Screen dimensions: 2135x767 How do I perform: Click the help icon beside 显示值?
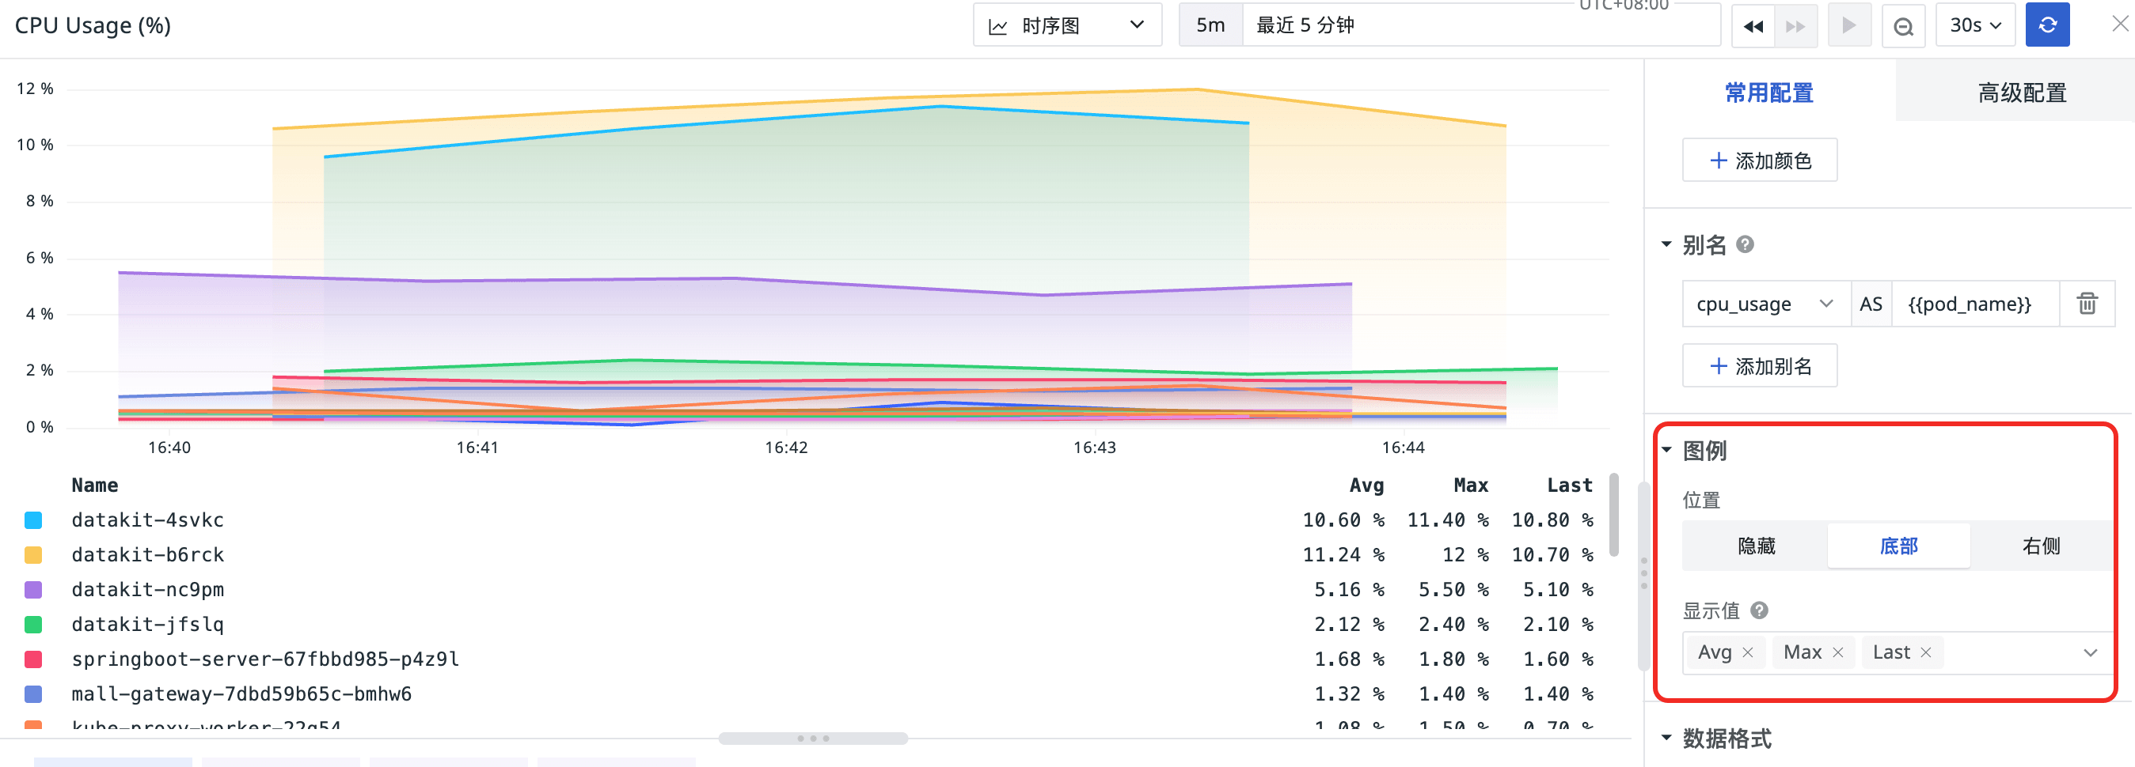[1759, 611]
